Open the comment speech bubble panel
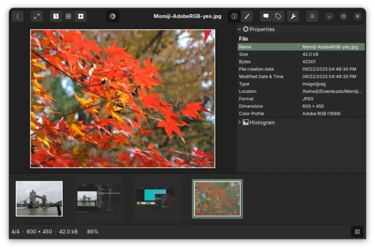Image resolution: width=375 pixels, height=249 pixels. click(266, 16)
